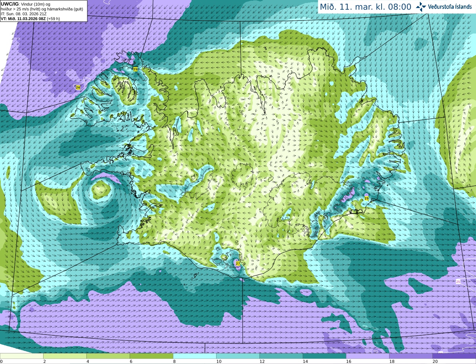Click the yellow 26 gust marker west of Westfjords
The image size is (476, 364).
point(78,87)
